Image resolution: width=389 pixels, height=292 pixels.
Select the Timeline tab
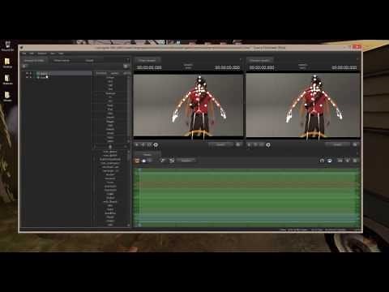tap(147, 155)
